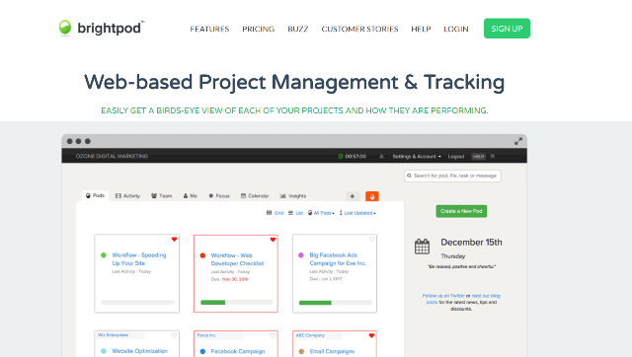632x357 pixels.
Task: Click the small HELP badge in dark bar
Action: click(x=478, y=157)
